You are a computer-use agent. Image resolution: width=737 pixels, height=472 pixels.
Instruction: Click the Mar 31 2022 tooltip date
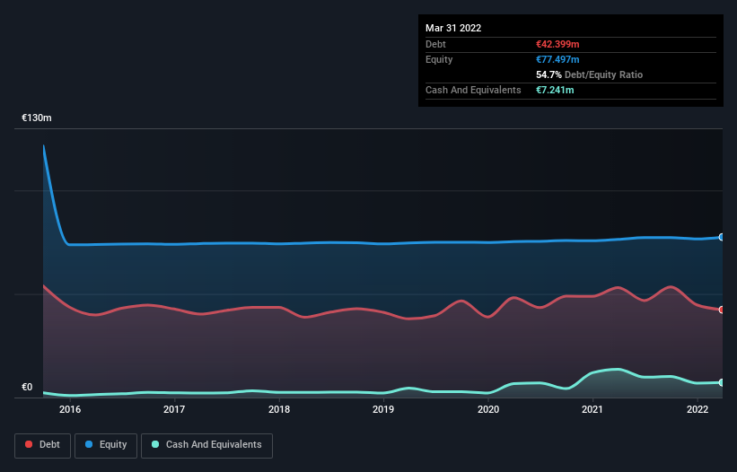(x=453, y=28)
